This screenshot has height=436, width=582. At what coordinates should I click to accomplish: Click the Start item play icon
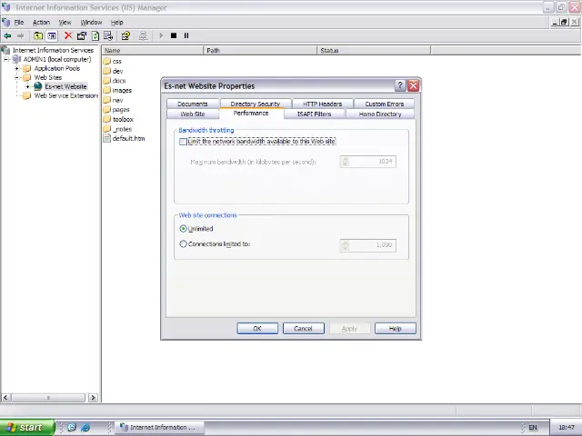[x=161, y=36]
